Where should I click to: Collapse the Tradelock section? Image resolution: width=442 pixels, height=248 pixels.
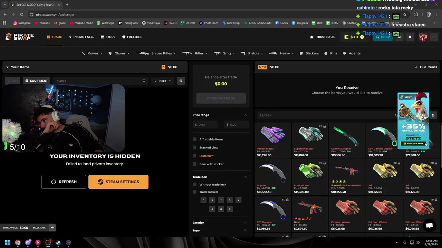[x=246, y=177]
